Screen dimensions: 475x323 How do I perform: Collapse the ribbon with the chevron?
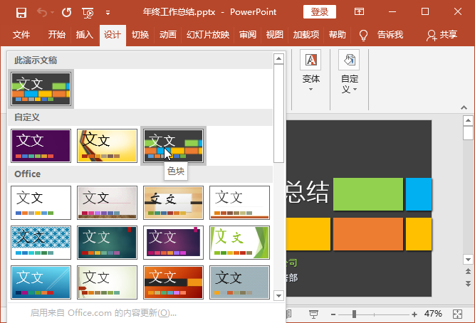tap(464, 107)
